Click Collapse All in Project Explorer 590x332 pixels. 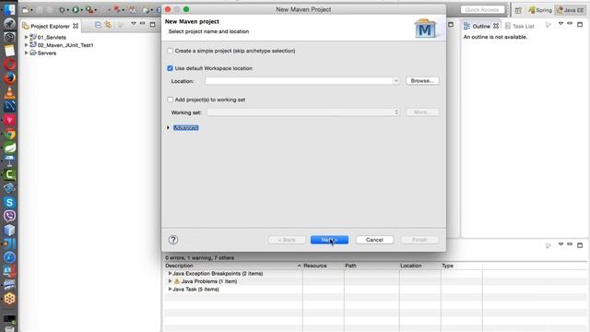99,25
